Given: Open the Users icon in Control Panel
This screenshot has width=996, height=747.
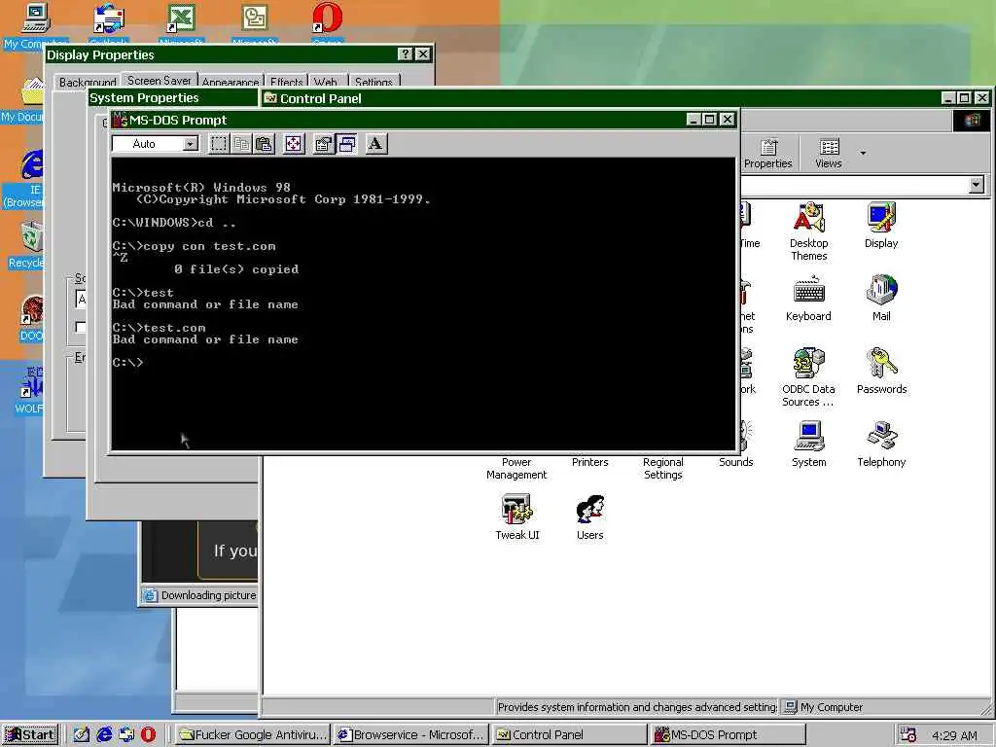Looking at the screenshot, I should click(x=590, y=517).
